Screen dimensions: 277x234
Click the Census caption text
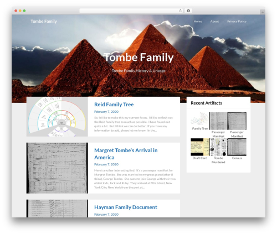coord(237,158)
